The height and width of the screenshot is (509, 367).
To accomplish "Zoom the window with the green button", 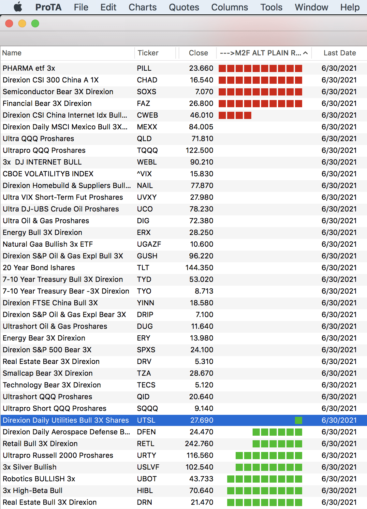I will pyautogui.click(x=35, y=23).
